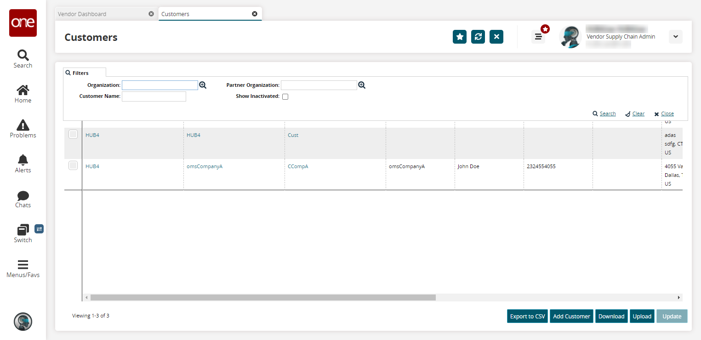This screenshot has width=701, height=340.
Task: Open the Cust customer link
Action: click(x=293, y=135)
